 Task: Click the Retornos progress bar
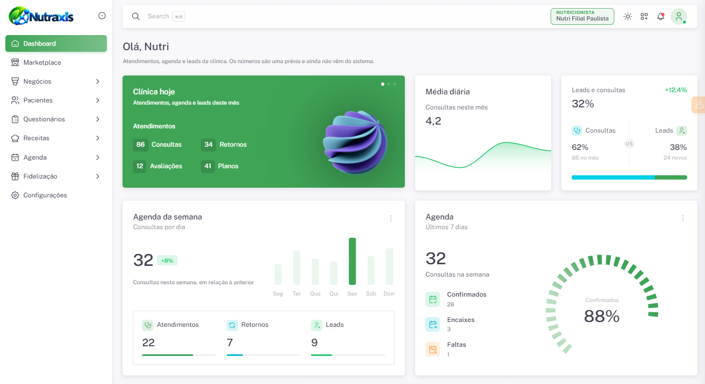263,355
